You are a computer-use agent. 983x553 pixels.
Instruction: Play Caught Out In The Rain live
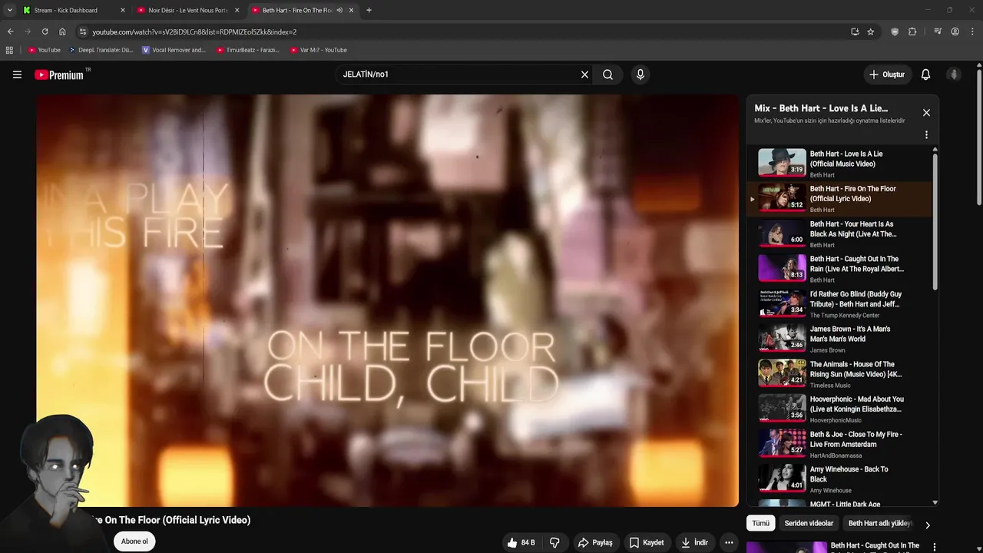[x=839, y=269]
